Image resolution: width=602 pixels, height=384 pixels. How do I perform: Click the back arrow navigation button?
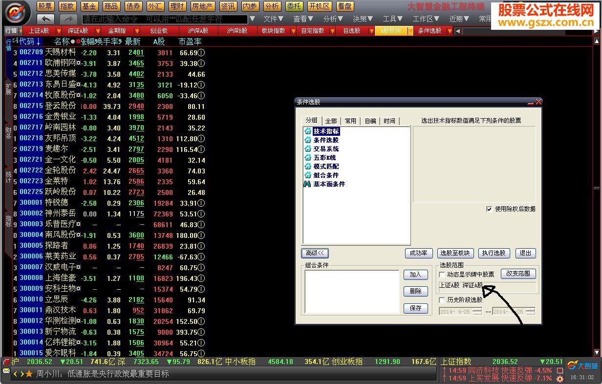click(x=45, y=19)
